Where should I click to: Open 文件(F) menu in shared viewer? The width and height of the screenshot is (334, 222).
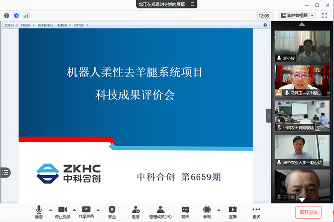coord(11,25)
